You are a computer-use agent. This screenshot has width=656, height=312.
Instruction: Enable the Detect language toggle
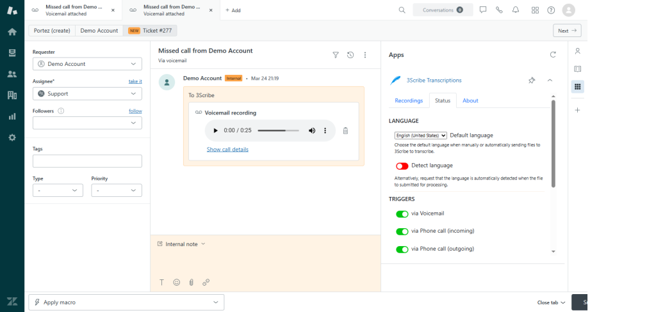tap(402, 166)
